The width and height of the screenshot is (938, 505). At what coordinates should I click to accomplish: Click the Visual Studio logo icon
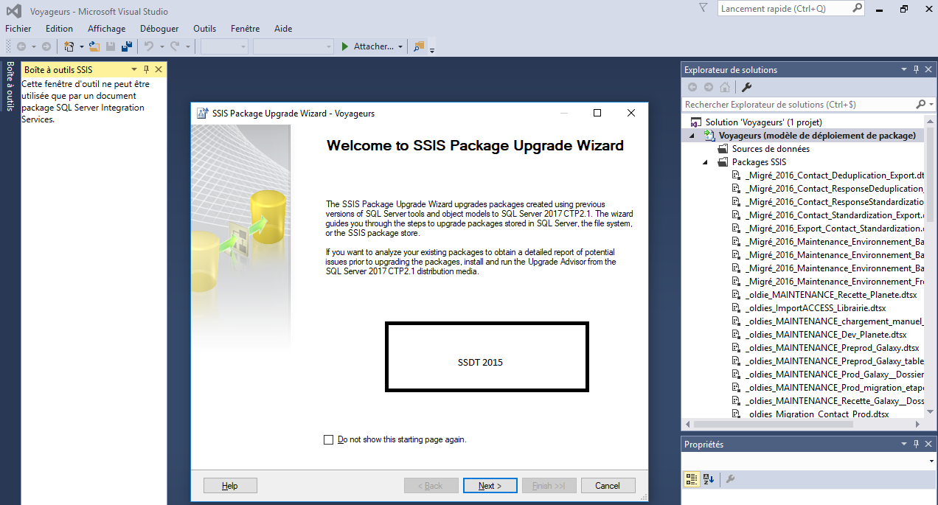[13, 11]
